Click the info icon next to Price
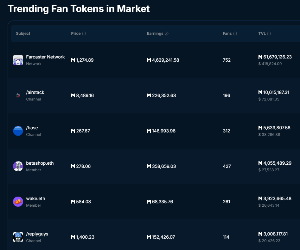 (x=84, y=34)
